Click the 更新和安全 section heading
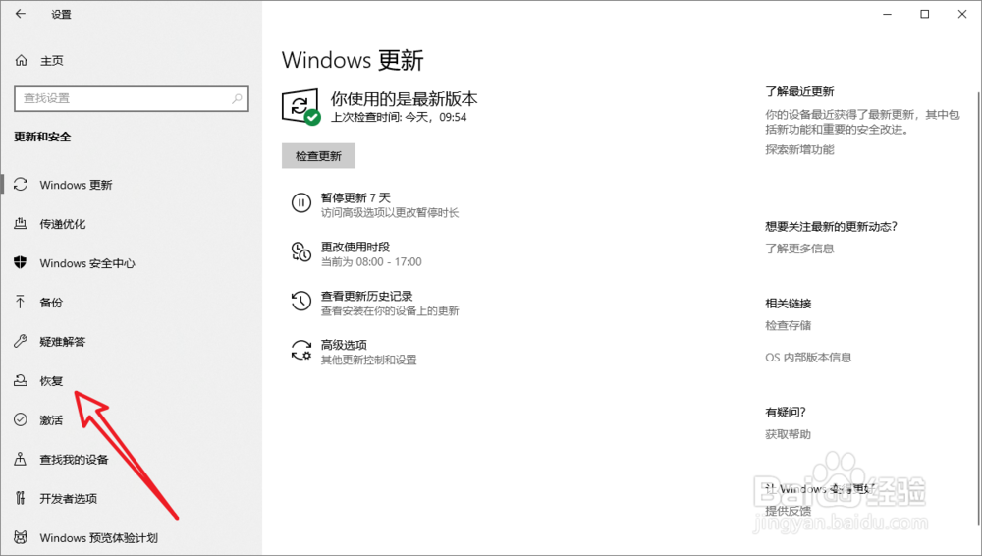 pyautogui.click(x=42, y=137)
